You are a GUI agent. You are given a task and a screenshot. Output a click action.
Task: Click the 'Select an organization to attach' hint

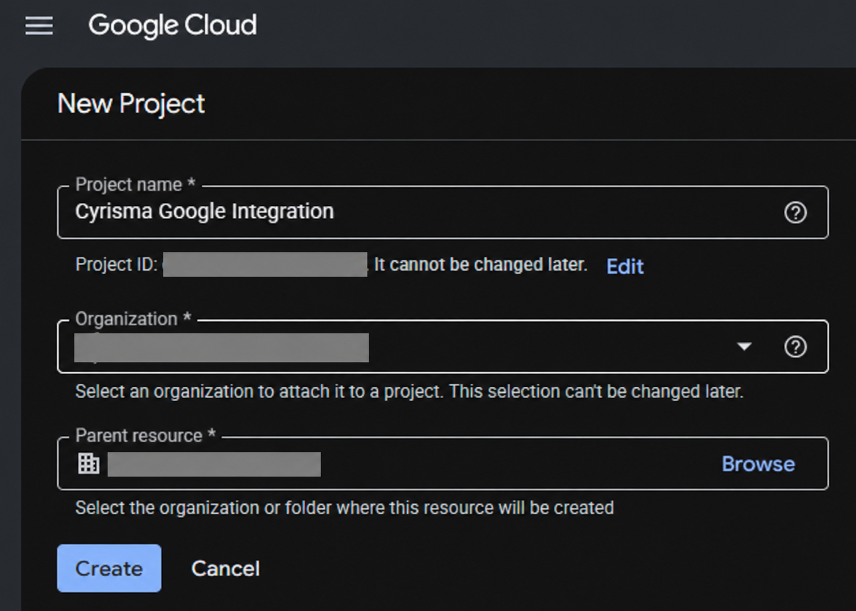[x=409, y=391]
